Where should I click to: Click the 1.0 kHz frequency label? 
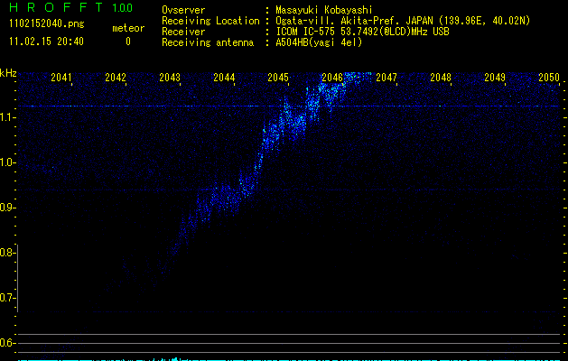[7, 162]
